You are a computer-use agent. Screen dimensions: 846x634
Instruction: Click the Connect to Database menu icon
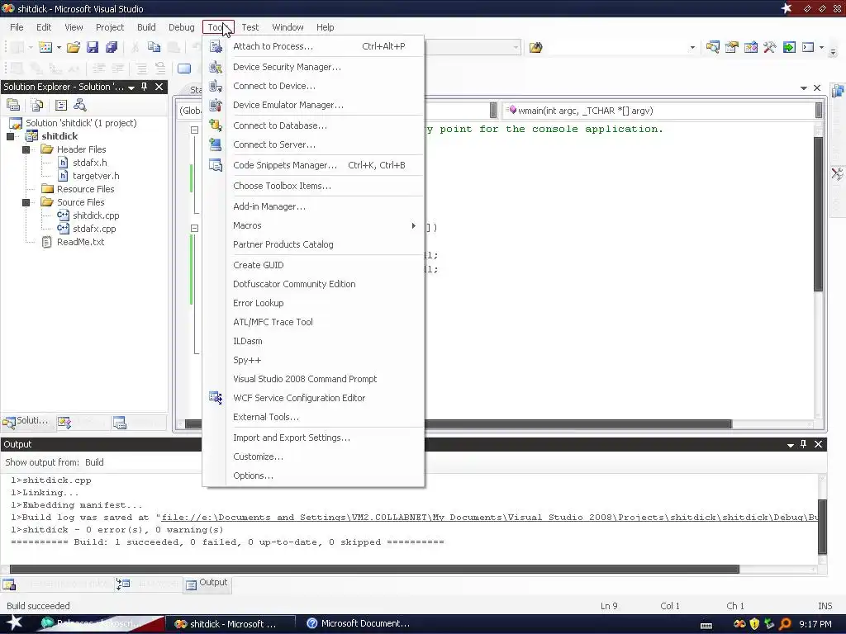[x=216, y=125]
